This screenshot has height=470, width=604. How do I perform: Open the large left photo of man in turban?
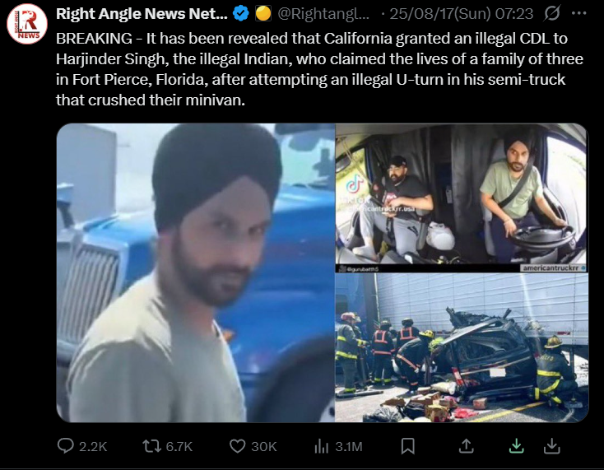195,272
